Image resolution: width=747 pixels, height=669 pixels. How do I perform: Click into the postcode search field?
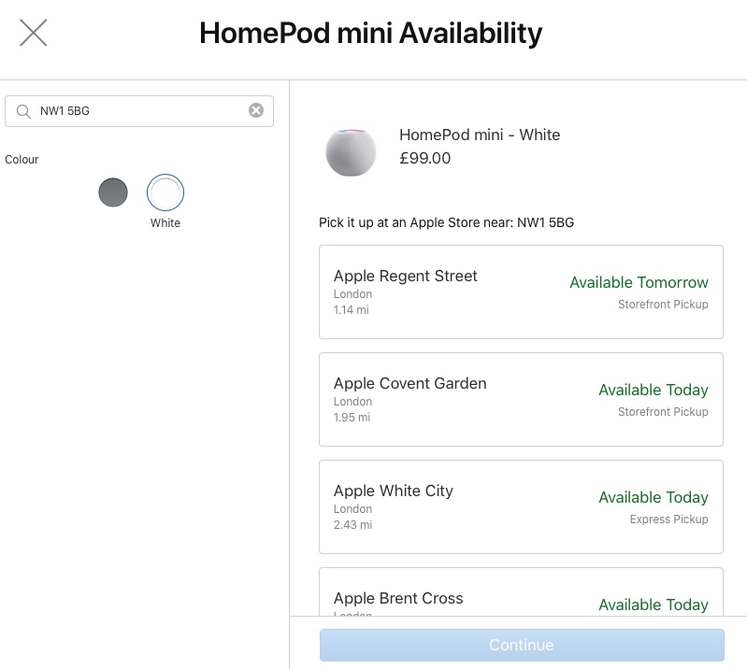click(x=139, y=111)
